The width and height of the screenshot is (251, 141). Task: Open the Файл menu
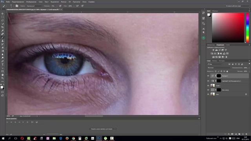point(8,2)
